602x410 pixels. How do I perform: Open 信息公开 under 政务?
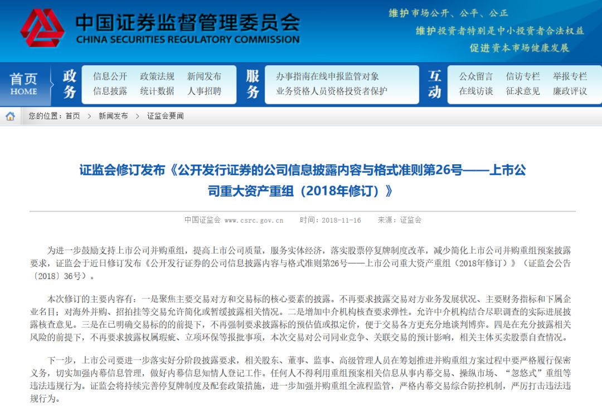[110, 76]
